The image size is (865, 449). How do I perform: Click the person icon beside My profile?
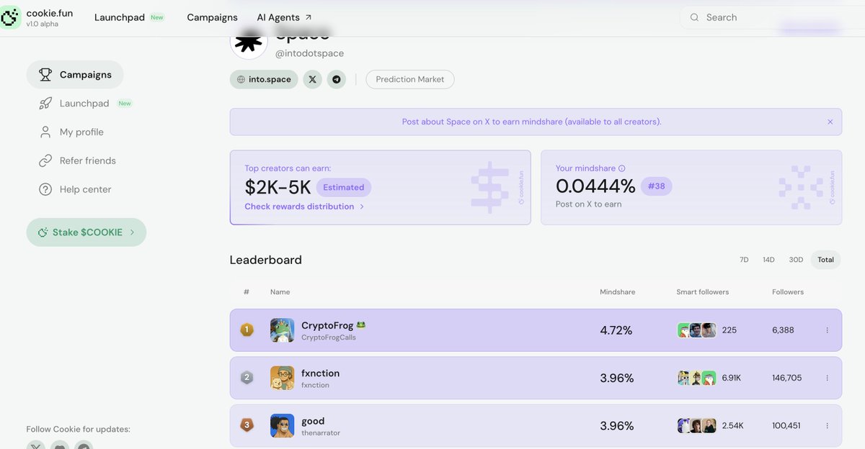point(45,132)
